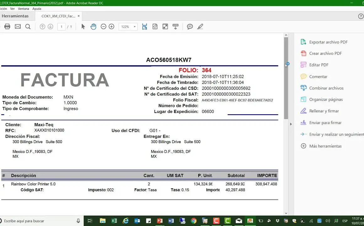The image size is (364, 226).
Task: Click the IMPORTE value 308,947.408
Action: [x=266, y=184]
